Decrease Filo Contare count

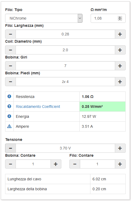pos(75,164)
